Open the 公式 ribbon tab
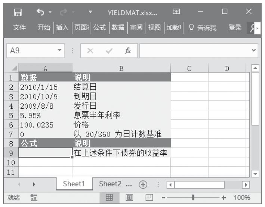265x207 pixels. [x=99, y=28]
